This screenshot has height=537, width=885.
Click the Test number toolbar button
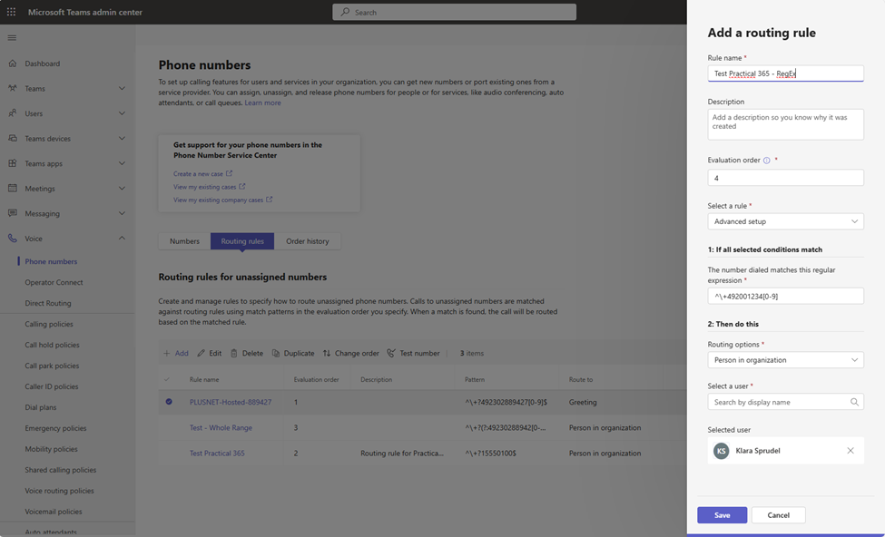[413, 353]
